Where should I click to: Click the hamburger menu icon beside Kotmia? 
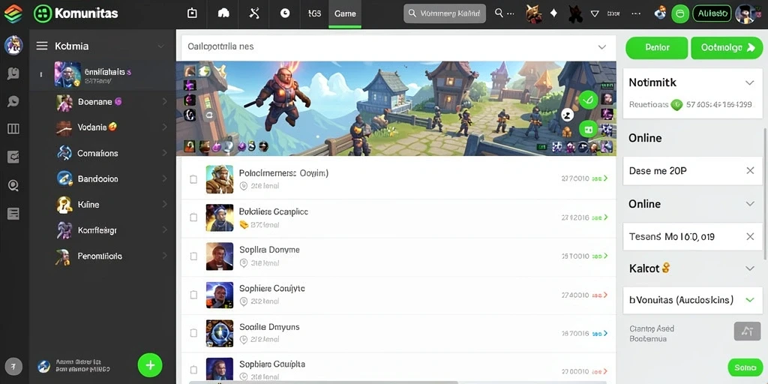(42, 46)
